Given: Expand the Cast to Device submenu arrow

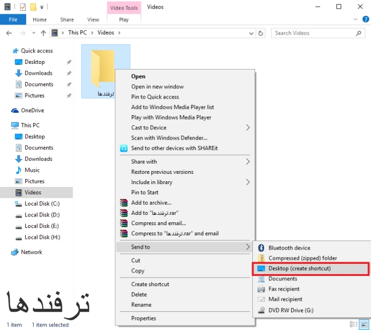Looking at the screenshot, I should 248,128.
